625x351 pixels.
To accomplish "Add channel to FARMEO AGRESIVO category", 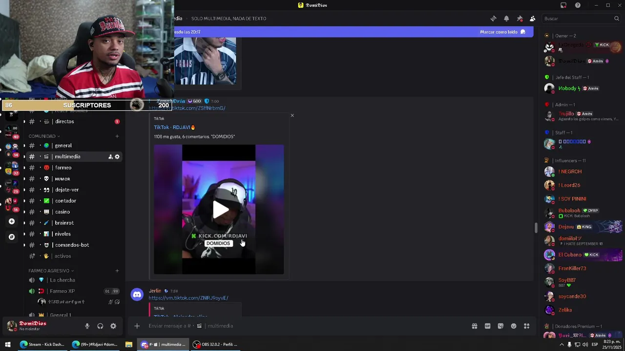I will coord(117,271).
